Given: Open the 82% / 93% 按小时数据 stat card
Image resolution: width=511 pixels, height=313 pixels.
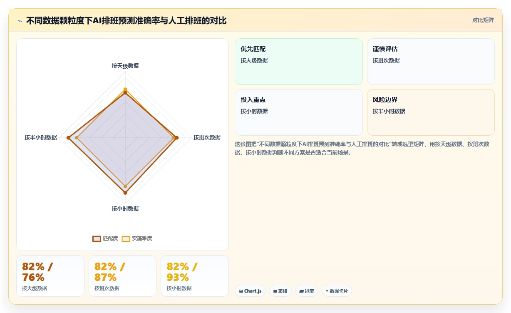Looking at the screenshot, I should [195, 276].
